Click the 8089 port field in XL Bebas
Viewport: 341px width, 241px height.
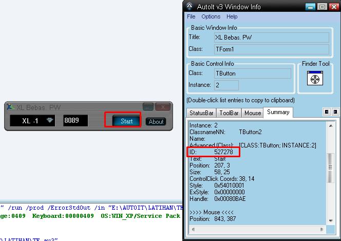click(x=75, y=120)
